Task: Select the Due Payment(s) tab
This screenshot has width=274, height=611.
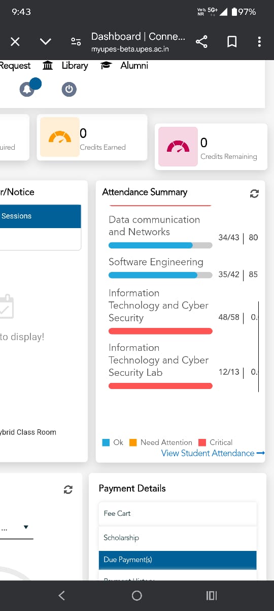Action: tap(178, 560)
